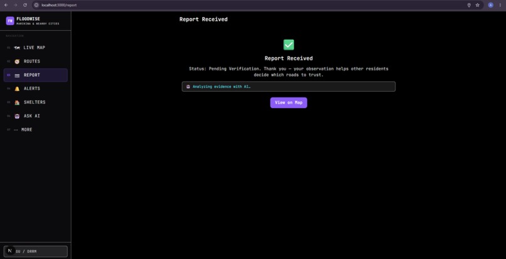
Task: Click the FLOODWISE title text
Action: 28,19
